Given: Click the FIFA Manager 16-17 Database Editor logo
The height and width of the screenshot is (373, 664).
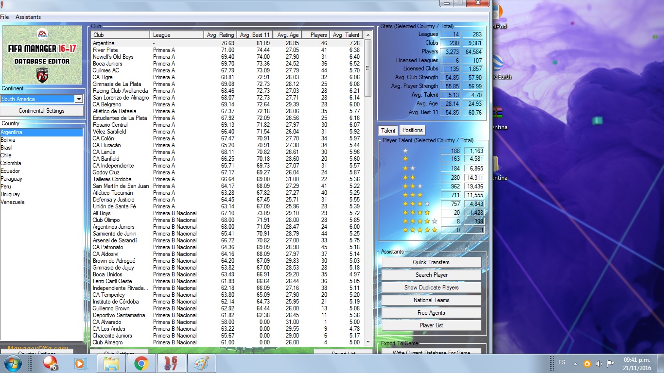Looking at the screenshot, I should click(42, 55).
